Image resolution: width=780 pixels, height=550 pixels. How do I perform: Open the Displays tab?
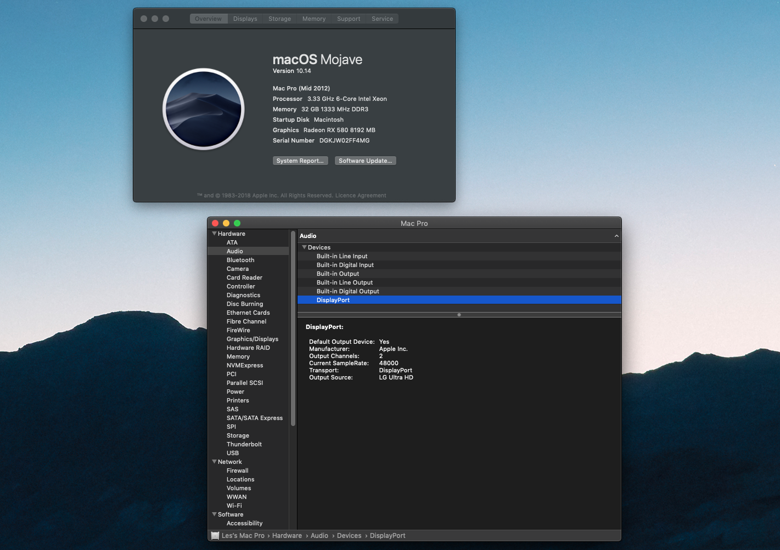click(245, 19)
